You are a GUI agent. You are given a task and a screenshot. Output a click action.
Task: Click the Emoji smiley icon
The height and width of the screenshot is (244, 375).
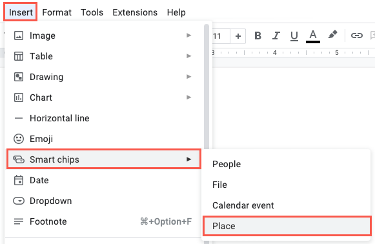tap(19, 139)
